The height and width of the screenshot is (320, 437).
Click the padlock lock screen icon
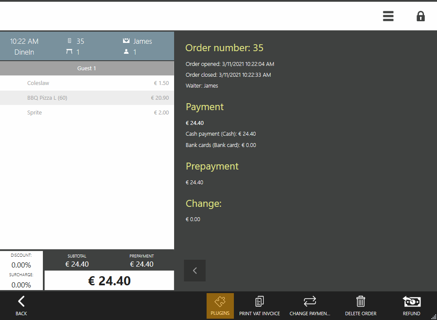420,16
